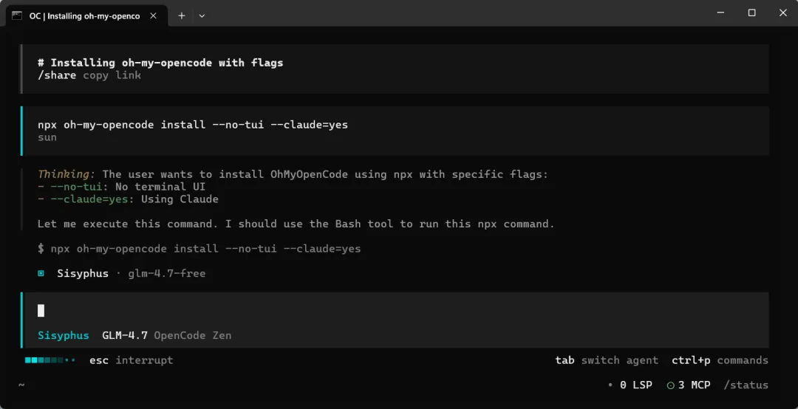This screenshot has width=798, height=409.
Task: Click the Sisyphus agent name below input
Action: tap(64, 335)
